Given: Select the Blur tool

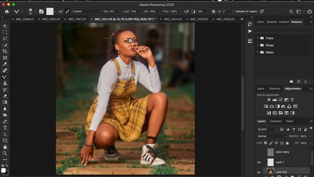Looking at the screenshot, I should pos(5,109).
